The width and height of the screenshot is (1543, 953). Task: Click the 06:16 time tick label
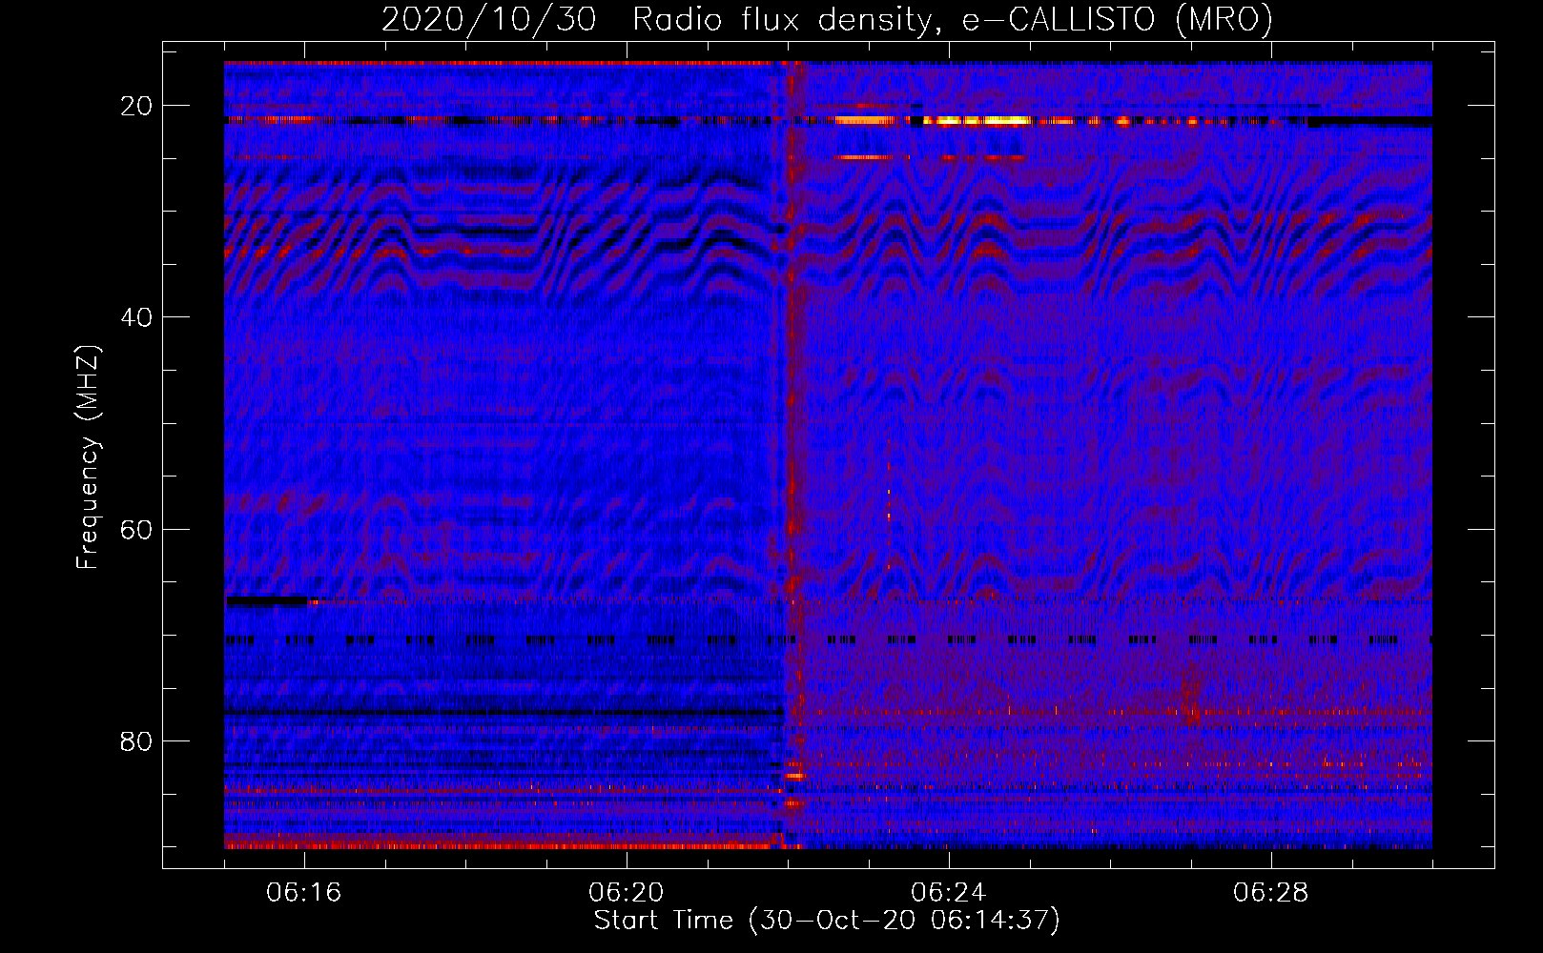(x=303, y=893)
